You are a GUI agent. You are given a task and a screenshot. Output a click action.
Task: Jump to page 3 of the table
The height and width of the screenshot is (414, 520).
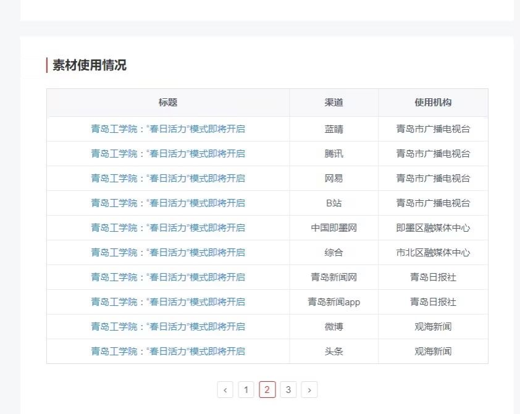pyautogui.click(x=288, y=390)
